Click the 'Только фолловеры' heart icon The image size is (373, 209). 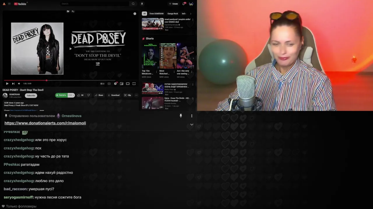3,206
